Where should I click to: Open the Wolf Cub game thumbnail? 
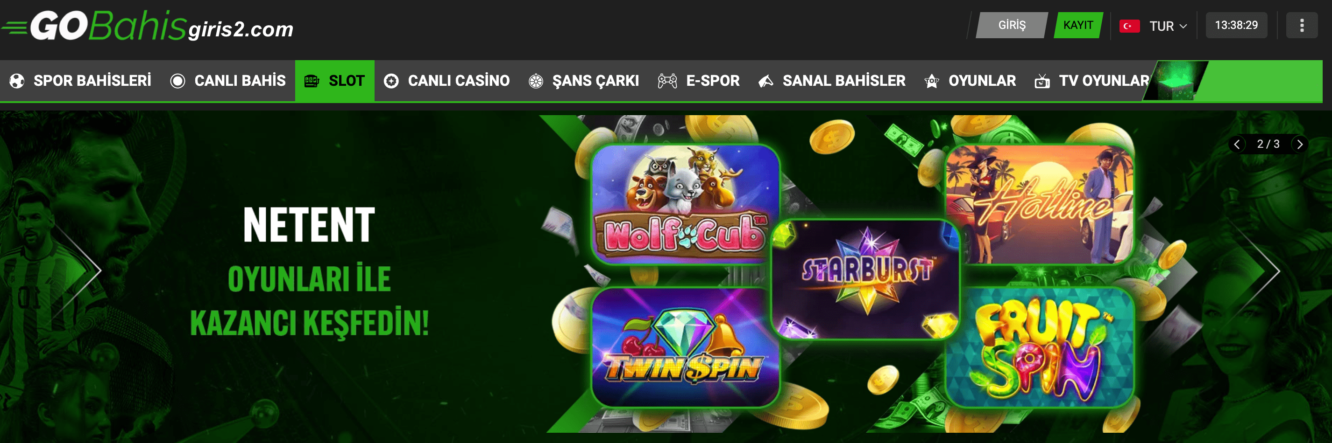click(x=685, y=204)
